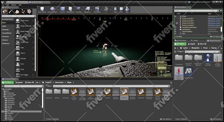The height and width of the screenshot is (122, 224).
Task: Select the Foliage mode icon
Action: [x=23, y=12]
